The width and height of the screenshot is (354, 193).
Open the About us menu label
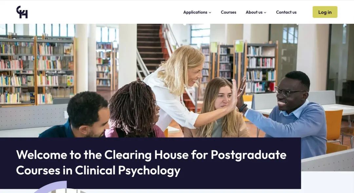pos(254,12)
